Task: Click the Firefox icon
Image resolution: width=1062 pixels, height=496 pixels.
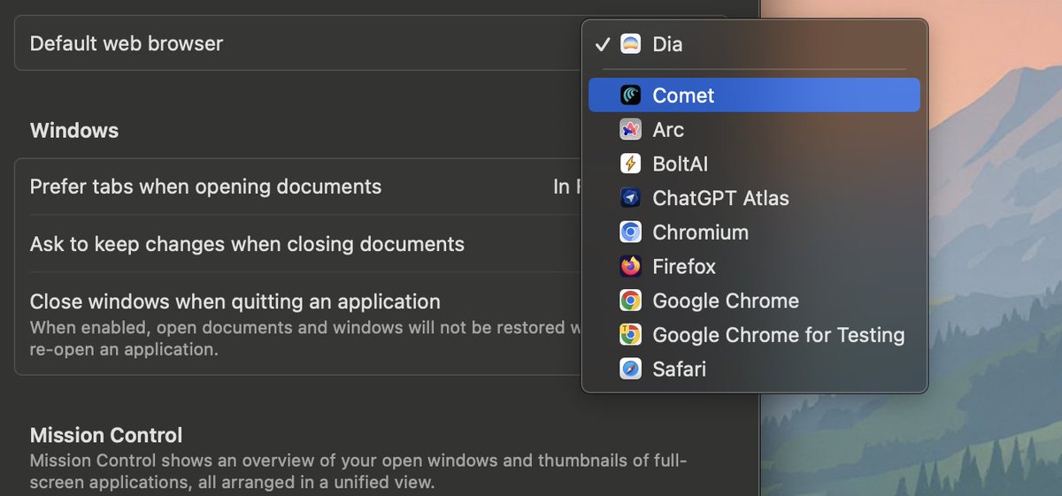Action: [x=630, y=266]
